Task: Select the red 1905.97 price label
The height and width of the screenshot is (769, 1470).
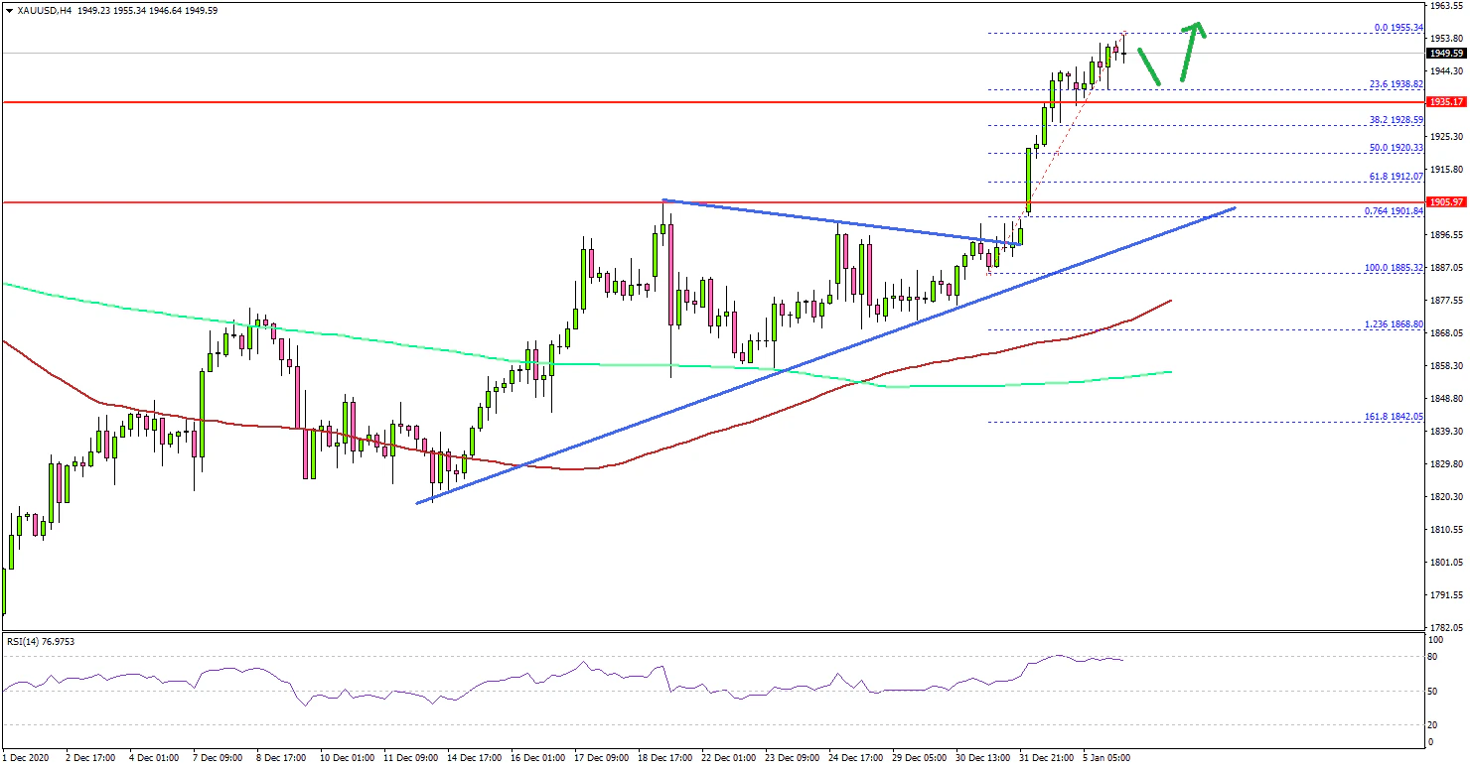Action: point(1447,202)
